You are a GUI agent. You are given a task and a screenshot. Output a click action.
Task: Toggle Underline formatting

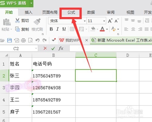point(64,29)
